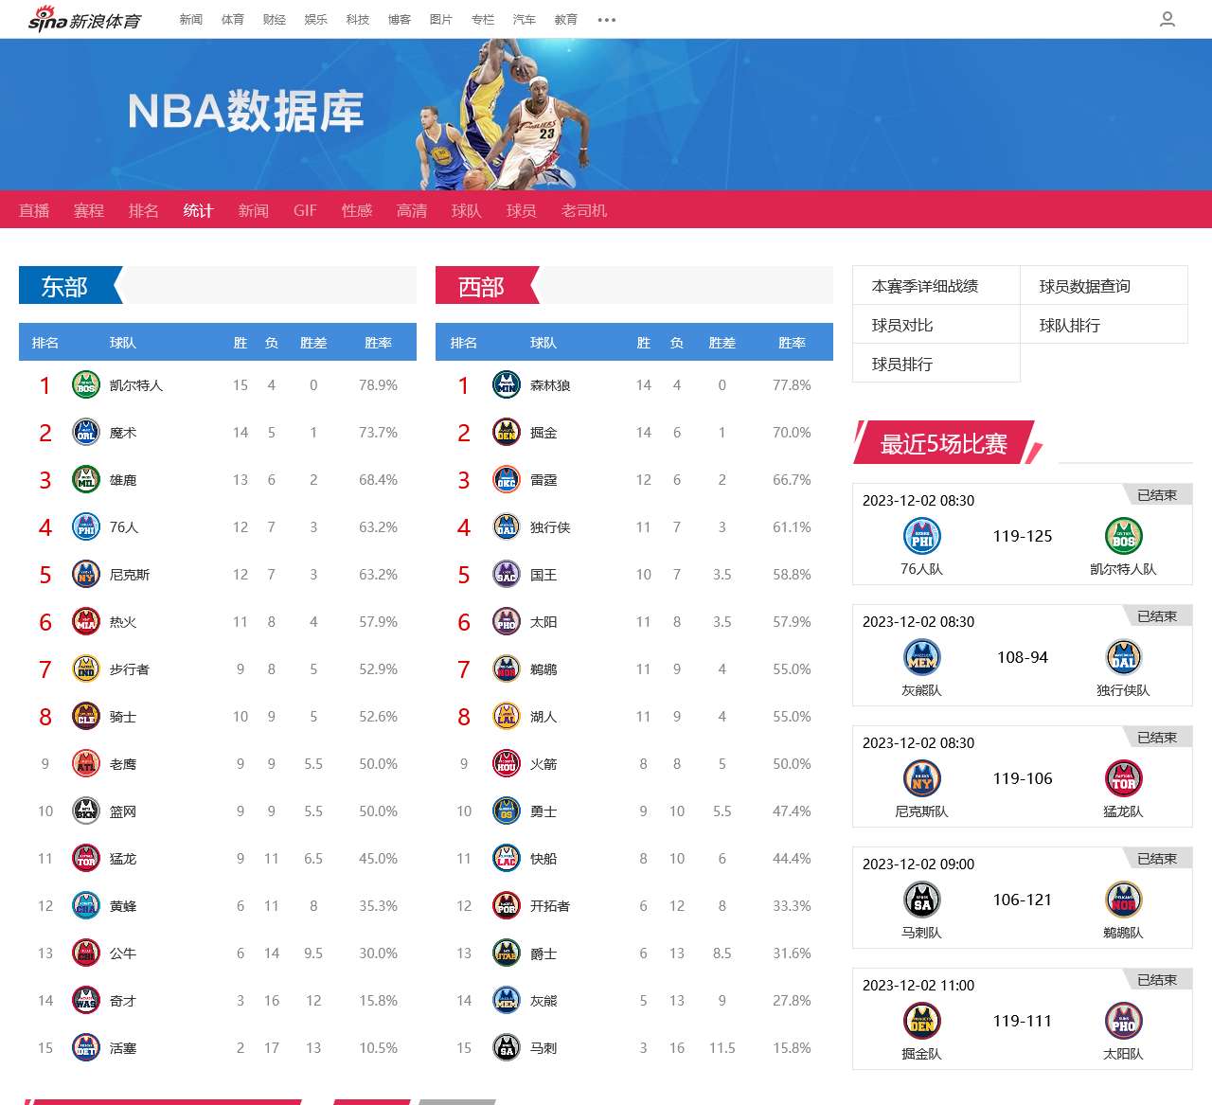Click the 胜率 column header in East table
This screenshot has height=1105, width=1212.
click(x=378, y=343)
